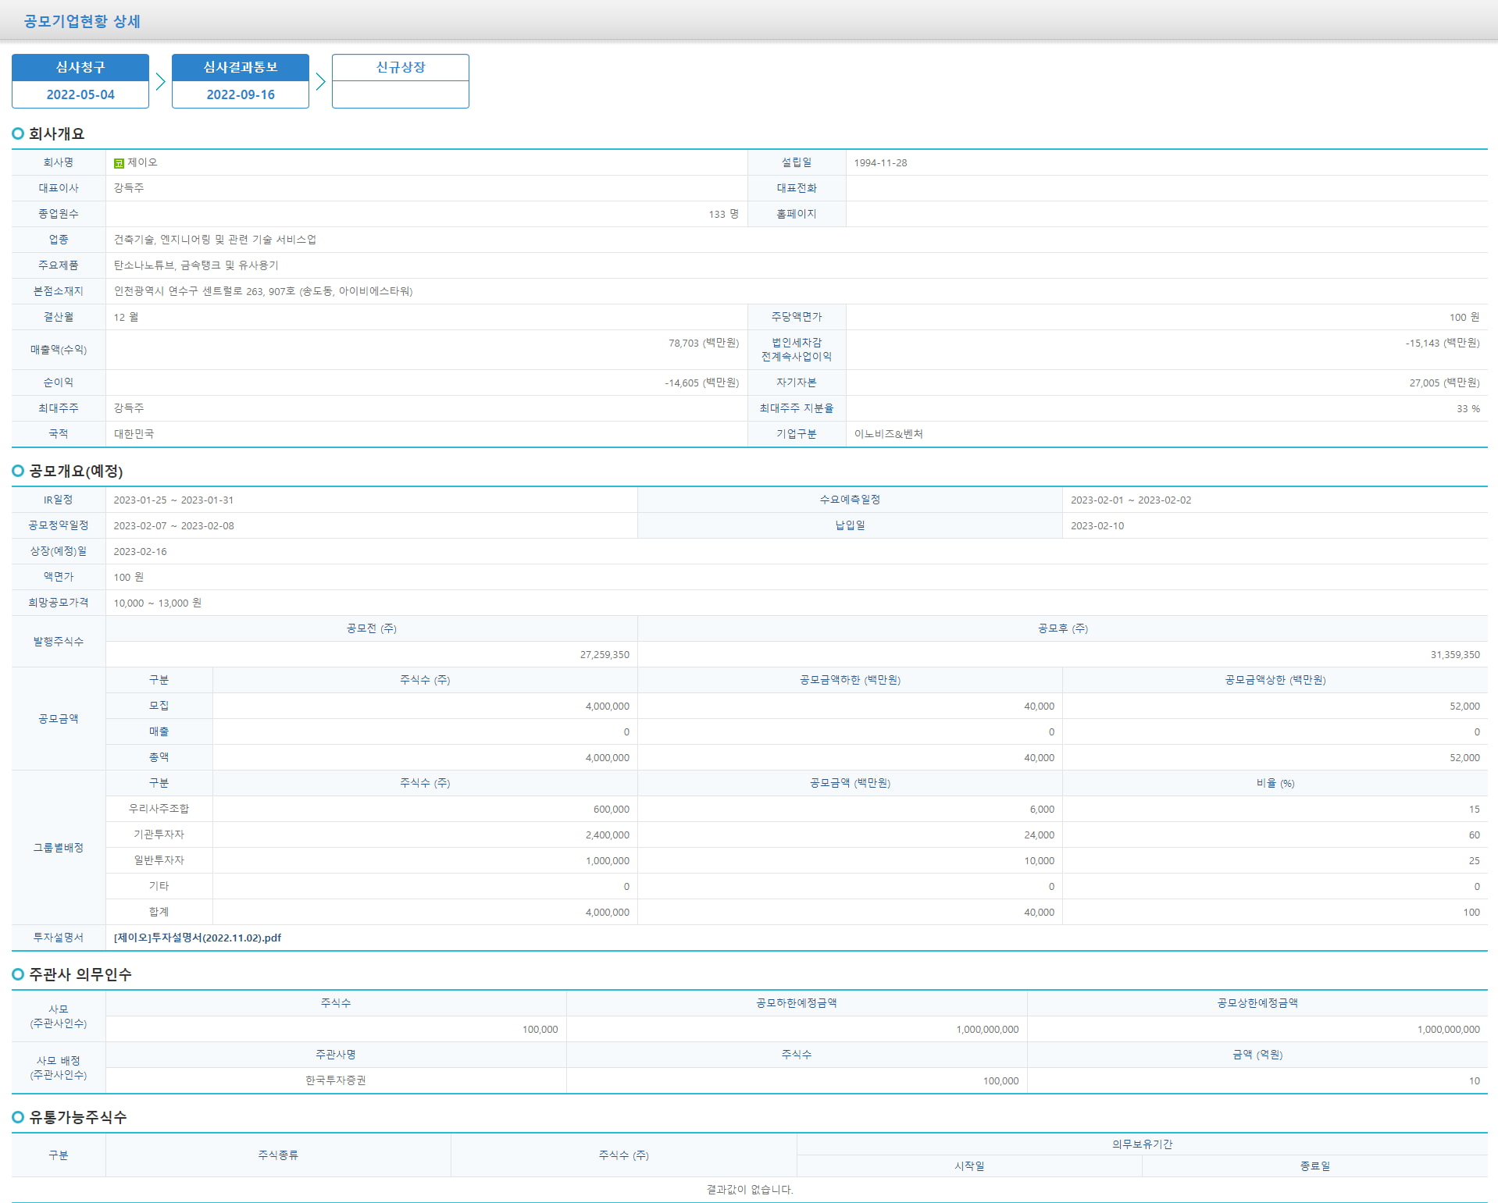Click company type 이노비즈&벤처
1498x1203 pixels.
[x=888, y=434]
